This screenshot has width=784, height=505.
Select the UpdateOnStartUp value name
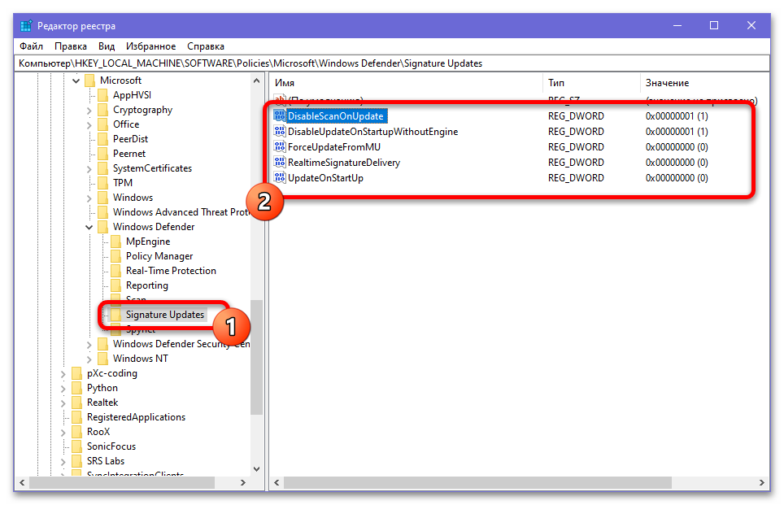tap(325, 178)
